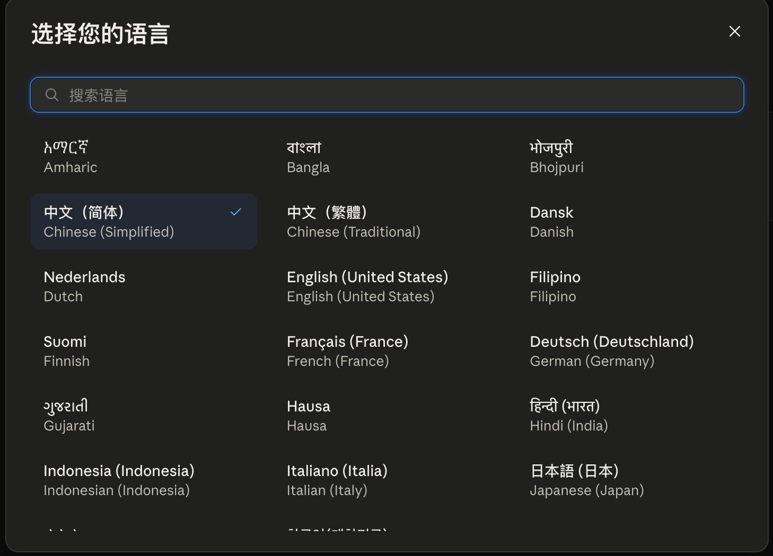
Task: Select Japanese (Japan)
Action: [x=630, y=480]
